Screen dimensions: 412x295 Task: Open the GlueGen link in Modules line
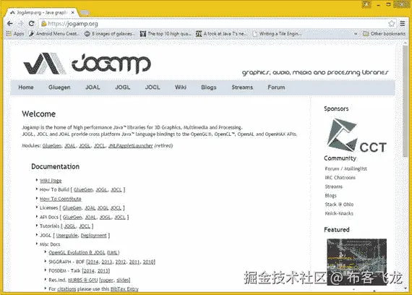click(x=52, y=145)
